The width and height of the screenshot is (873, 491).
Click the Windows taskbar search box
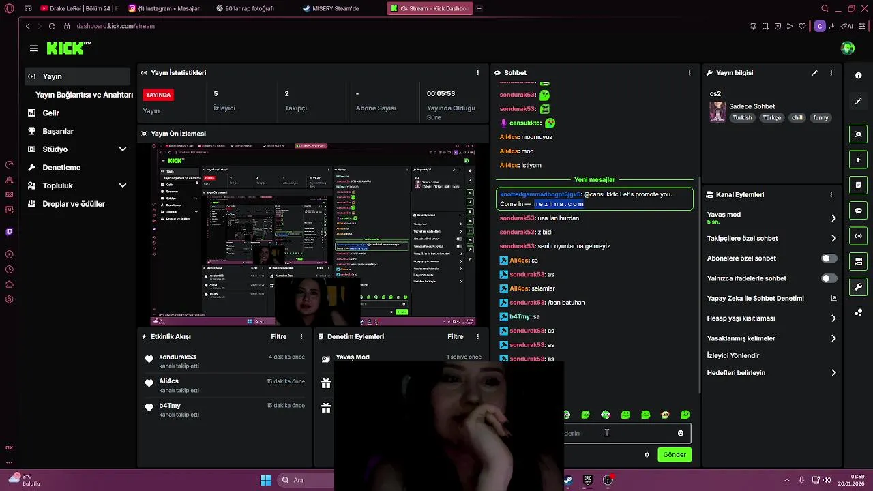coord(306,480)
